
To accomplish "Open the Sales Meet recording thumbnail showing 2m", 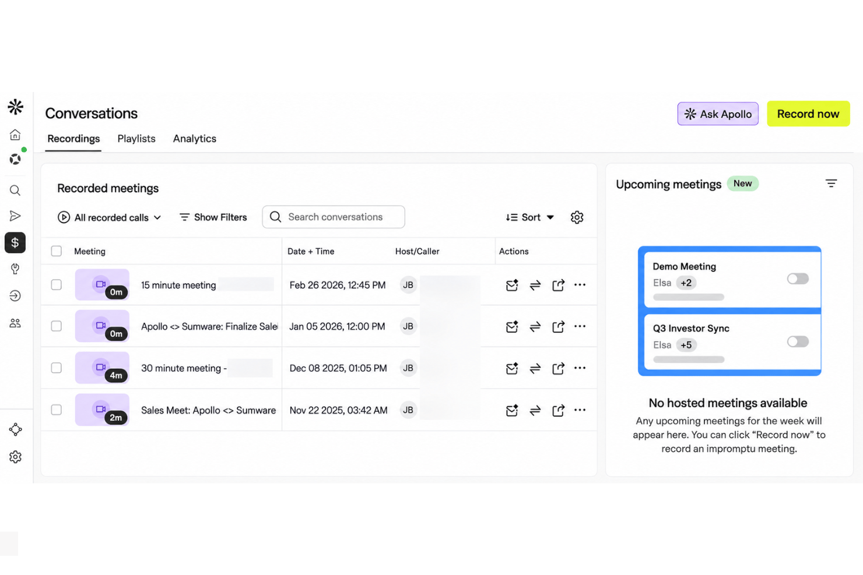I will click(102, 410).
